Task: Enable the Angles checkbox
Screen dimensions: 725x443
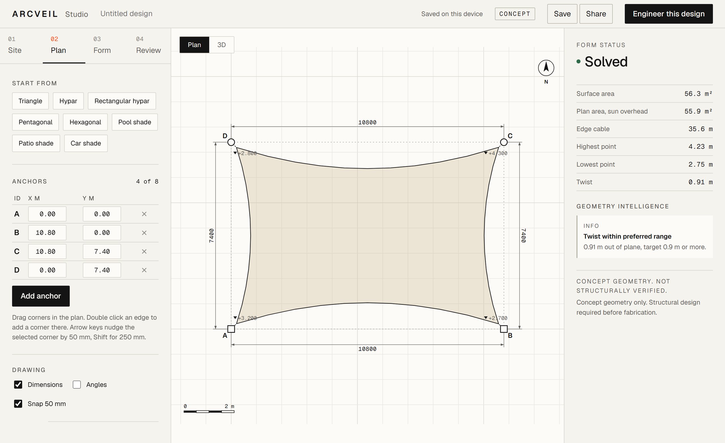Action: click(77, 385)
